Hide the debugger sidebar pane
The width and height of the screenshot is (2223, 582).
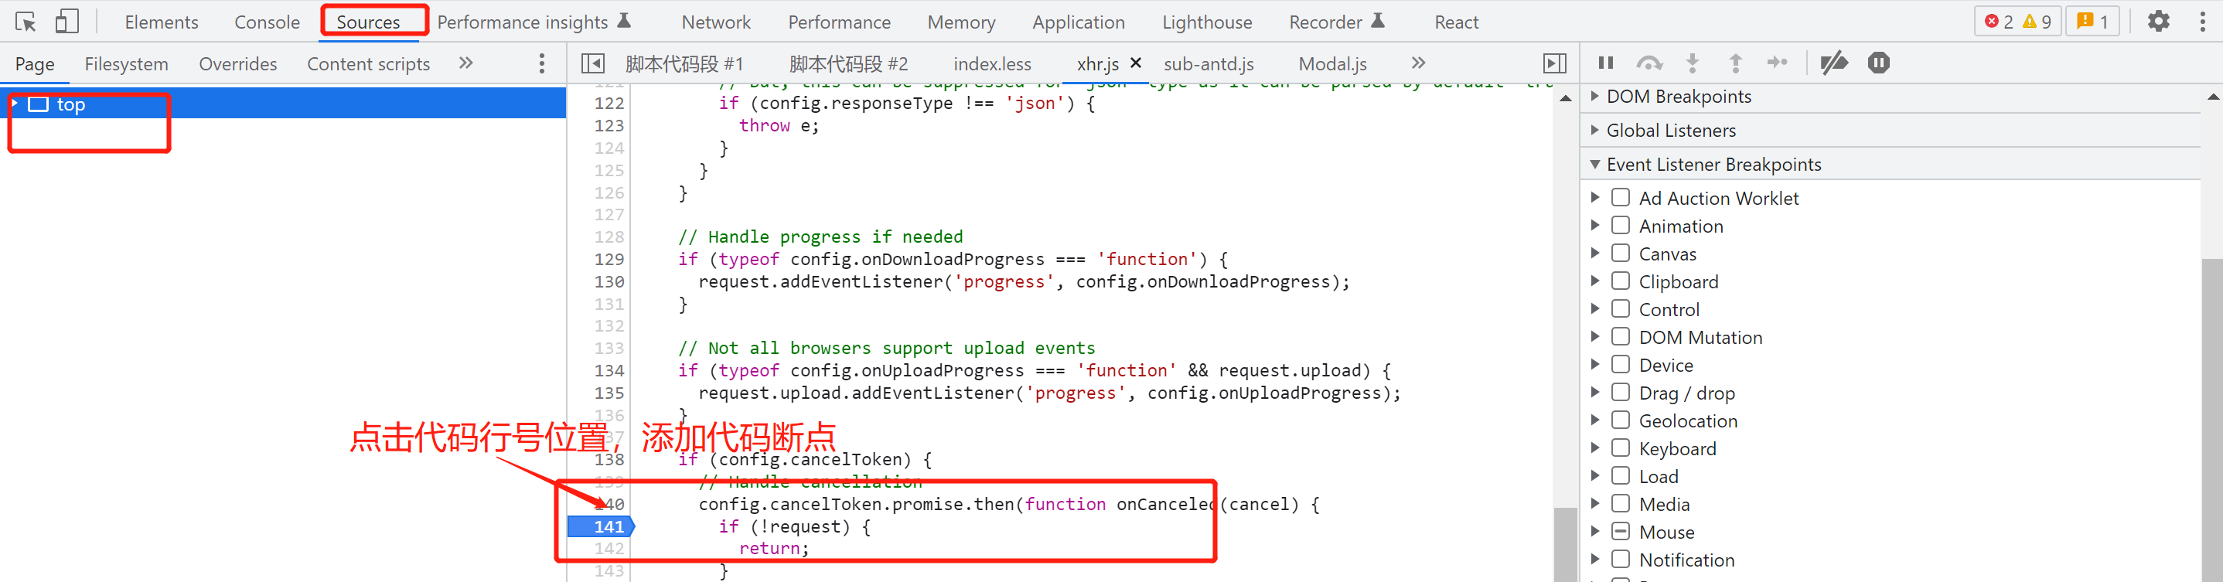1554,63
